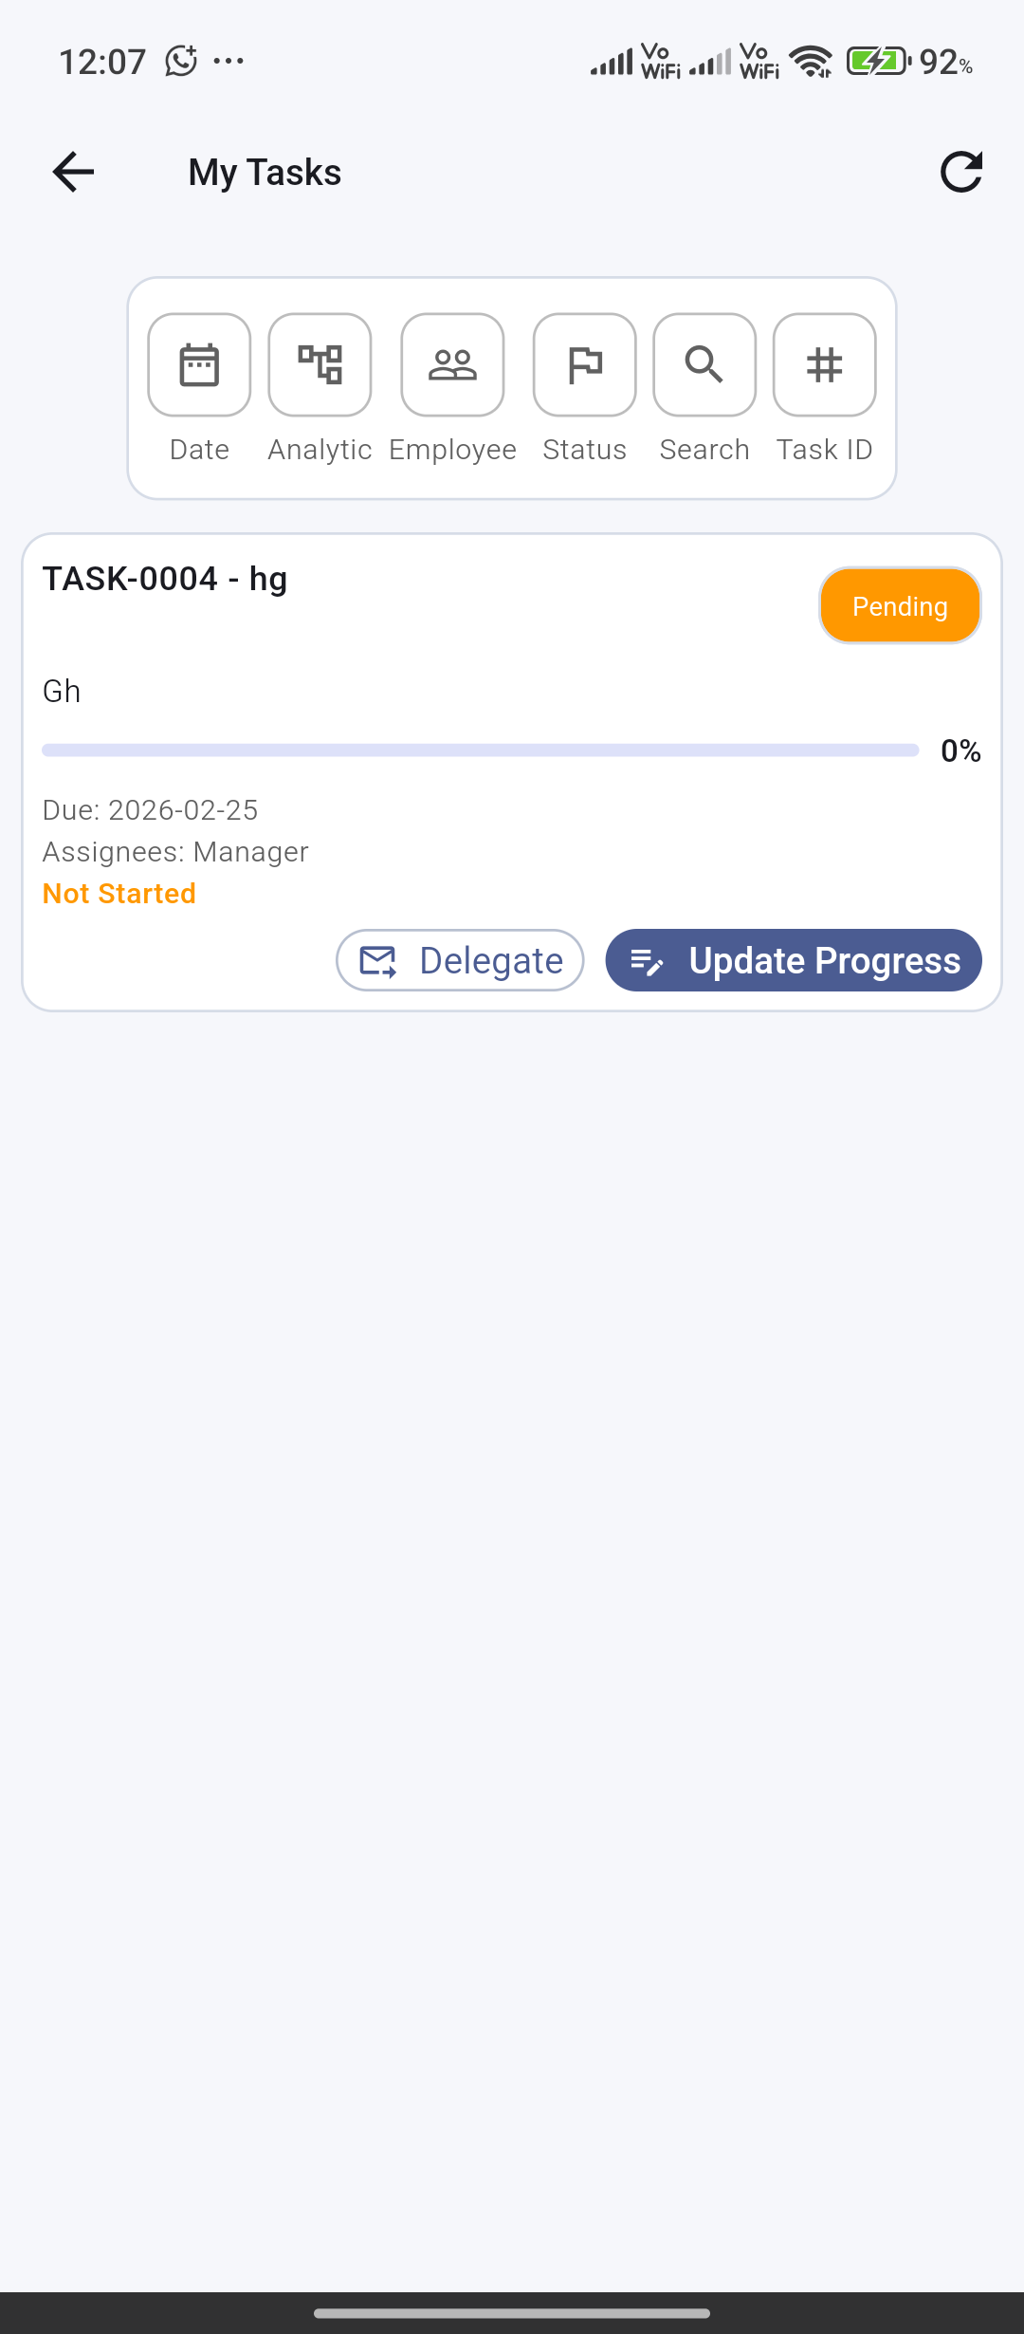This screenshot has height=2334, width=1024.
Task: Open the Date filter
Action: (199, 365)
